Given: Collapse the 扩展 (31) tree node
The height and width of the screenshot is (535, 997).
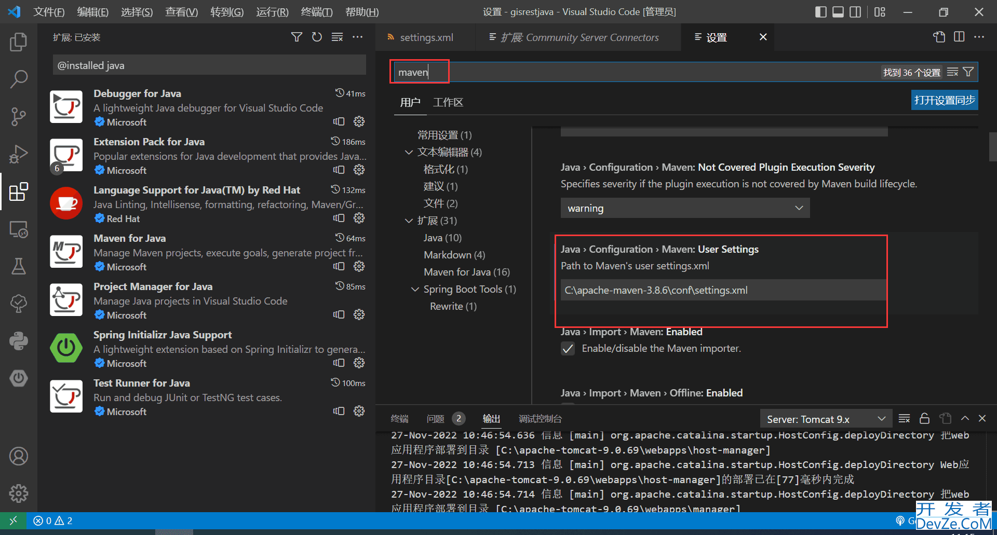Looking at the screenshot, I should 409,221.
